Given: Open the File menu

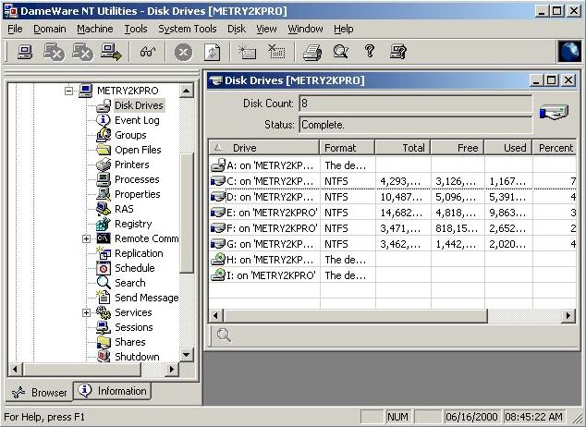Looking at the screenshot, I should point(15,29).
